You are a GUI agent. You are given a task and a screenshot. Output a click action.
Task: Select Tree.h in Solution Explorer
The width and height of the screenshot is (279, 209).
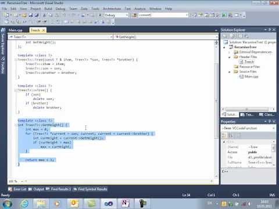click(249, 62)
